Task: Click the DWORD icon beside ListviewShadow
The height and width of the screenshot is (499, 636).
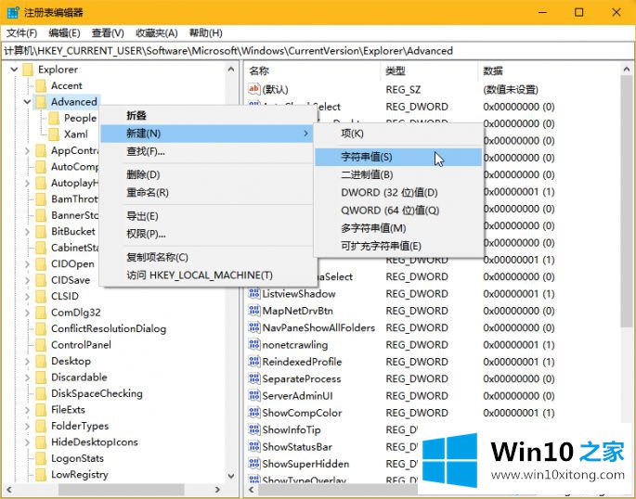Action: point(253,294)
